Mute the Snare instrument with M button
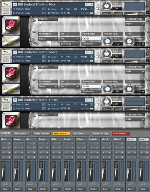The width and height of the screenshot is (150, 192). click(x=98, y=60)
